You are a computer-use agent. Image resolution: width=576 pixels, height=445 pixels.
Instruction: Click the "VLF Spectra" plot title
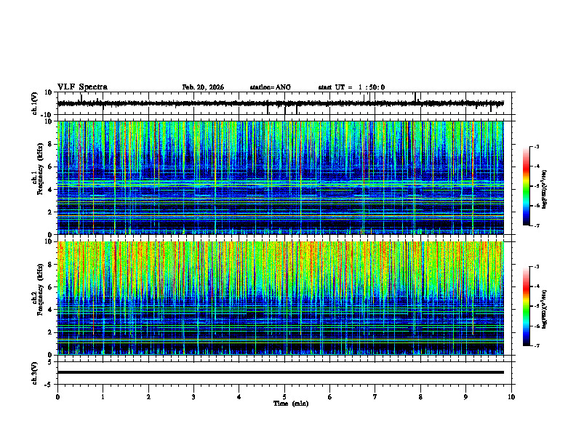pos(82,87)
